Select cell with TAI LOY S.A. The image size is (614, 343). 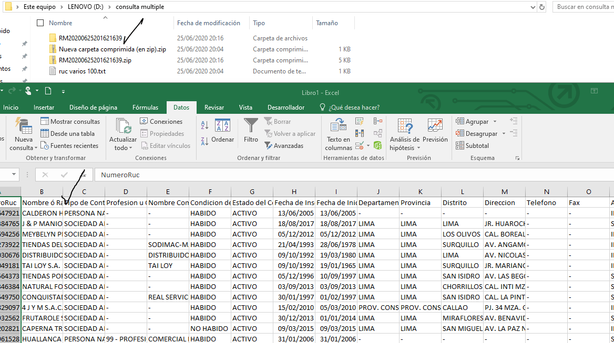[42, 266]
